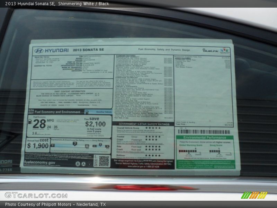Click the "$2,100" savings amount
This screenshot has height=208, width=277.
pos(96,124)
